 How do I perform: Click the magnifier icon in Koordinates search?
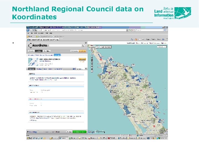click(x=83, y=46)
